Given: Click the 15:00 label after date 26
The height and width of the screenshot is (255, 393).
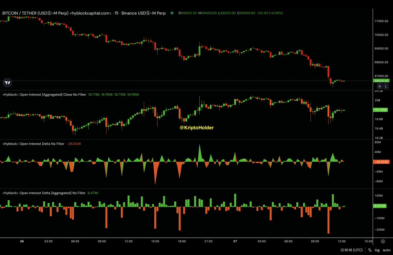Looking at the screenshot, I should point(155,242).
